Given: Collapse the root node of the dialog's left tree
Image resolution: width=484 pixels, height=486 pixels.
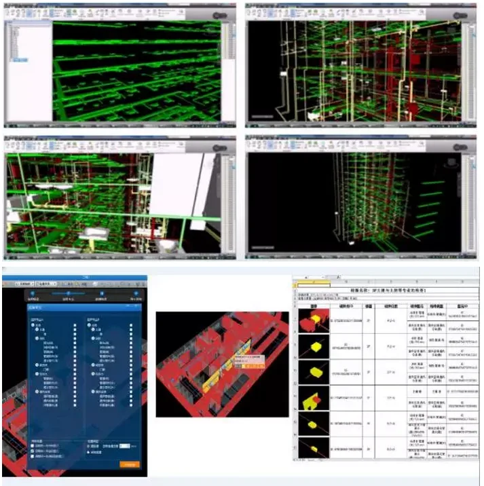Looking at the screenshot, I should tap(33, 325).
